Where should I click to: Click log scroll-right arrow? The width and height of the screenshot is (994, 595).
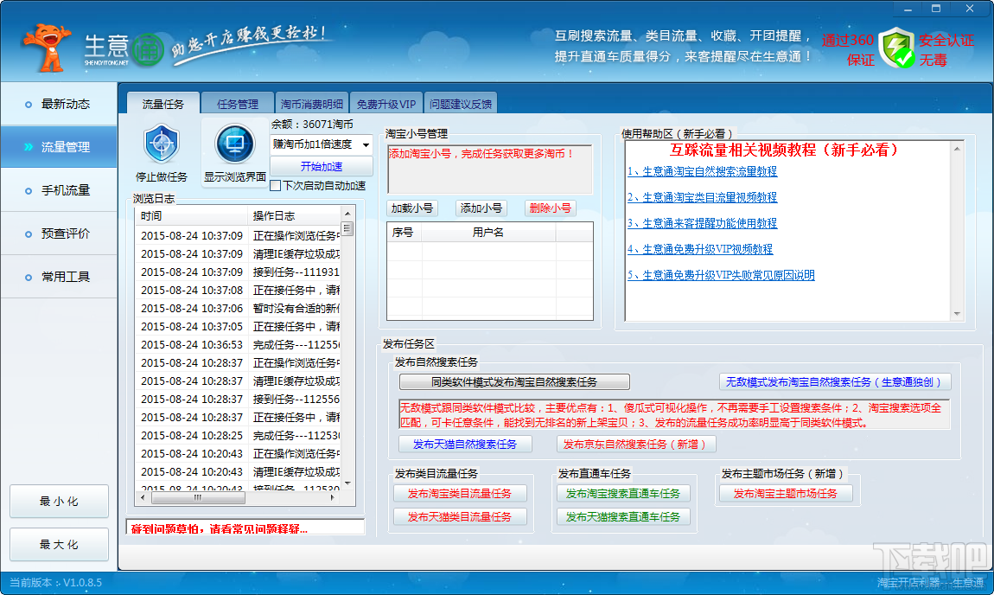point(334,498)
